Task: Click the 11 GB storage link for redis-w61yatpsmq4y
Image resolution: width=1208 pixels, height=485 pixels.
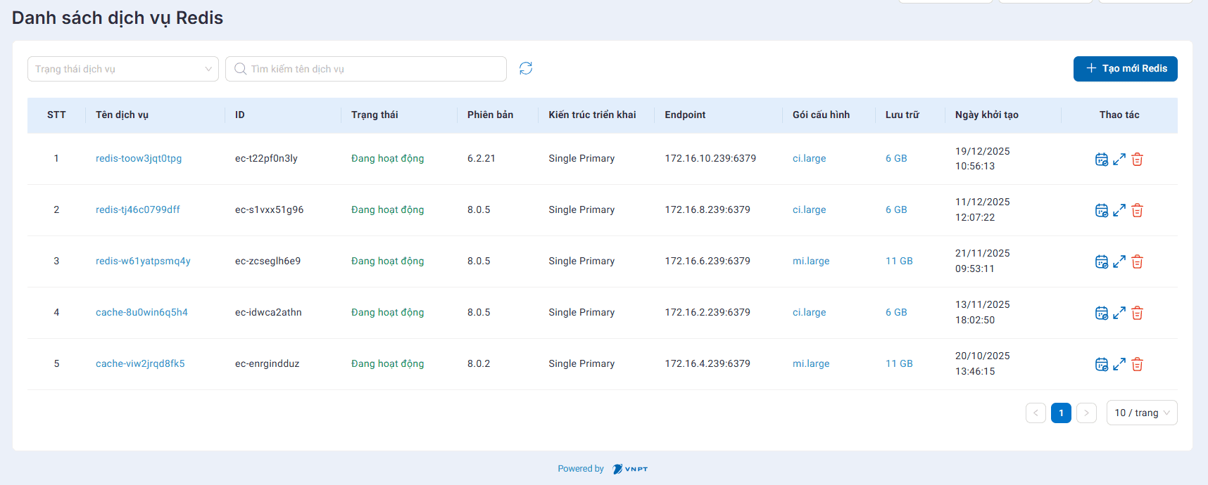Action: coord(898,261)
